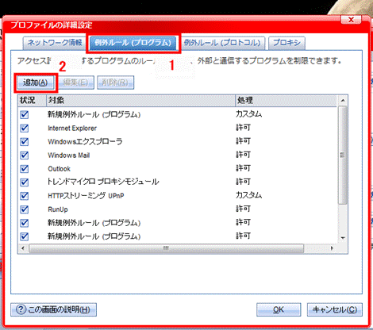Screen dimensions: 373x330
Task: Click the vertical scrollbar down arrow
Action: click(343, 238)
